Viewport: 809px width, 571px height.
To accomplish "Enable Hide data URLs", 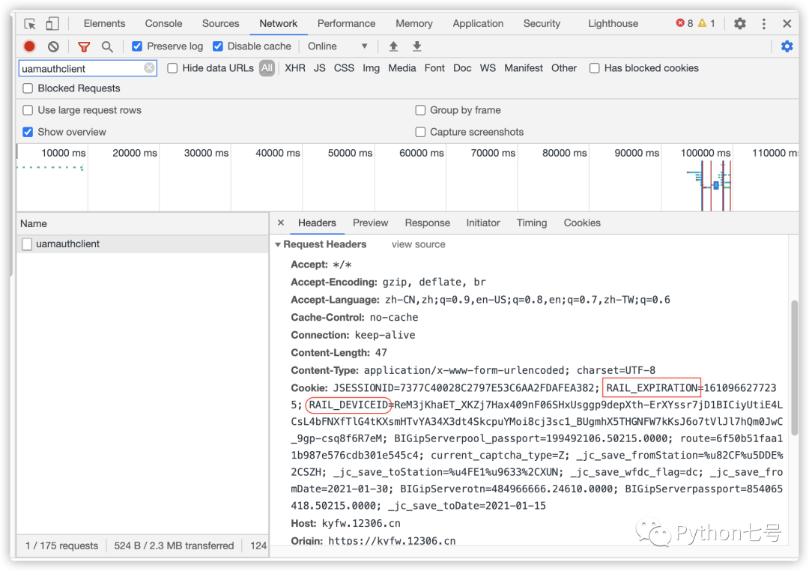I will coord(172,68).
